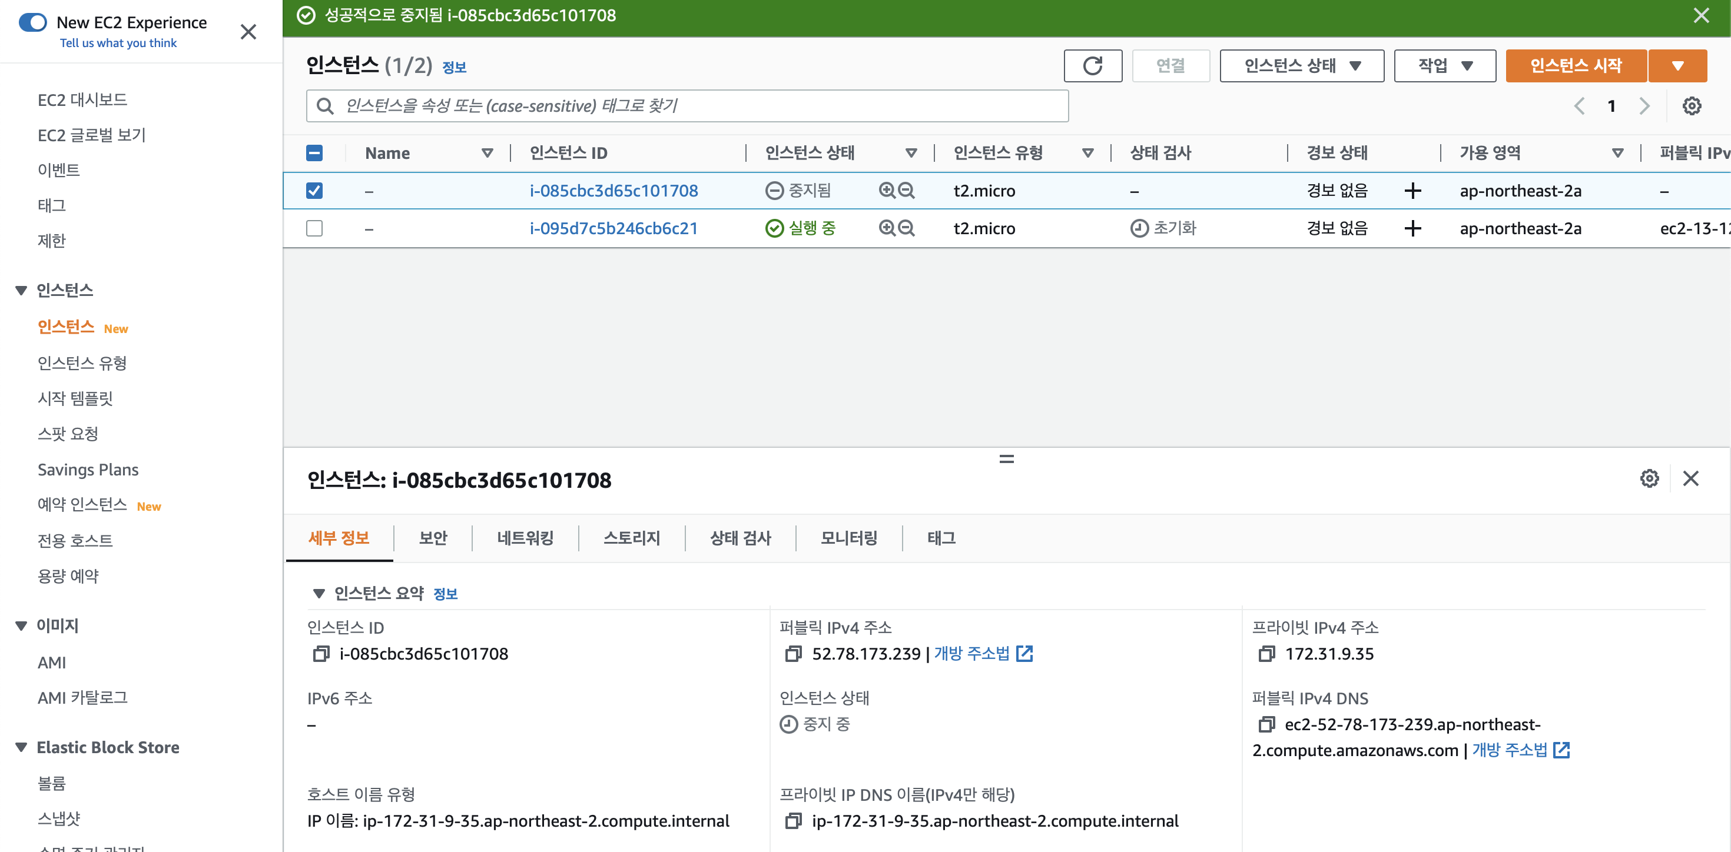The width and height of the screenshot is (1731, 852).
Task: Go to previous page arrow
Action: pos(1579,106)
